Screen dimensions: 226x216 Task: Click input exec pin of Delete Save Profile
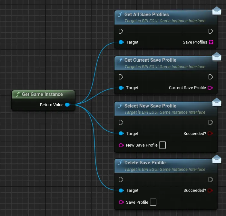121,180
